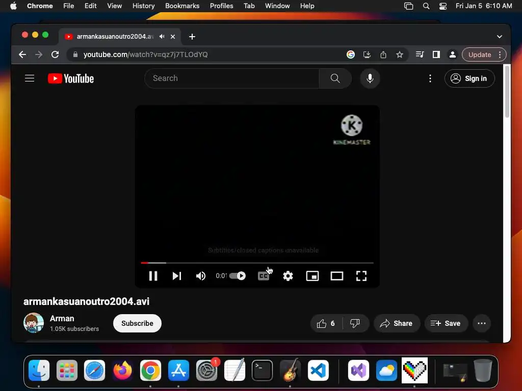Open the History menu
The height and width of the screenshot is (391, 522).
point(143,6)
